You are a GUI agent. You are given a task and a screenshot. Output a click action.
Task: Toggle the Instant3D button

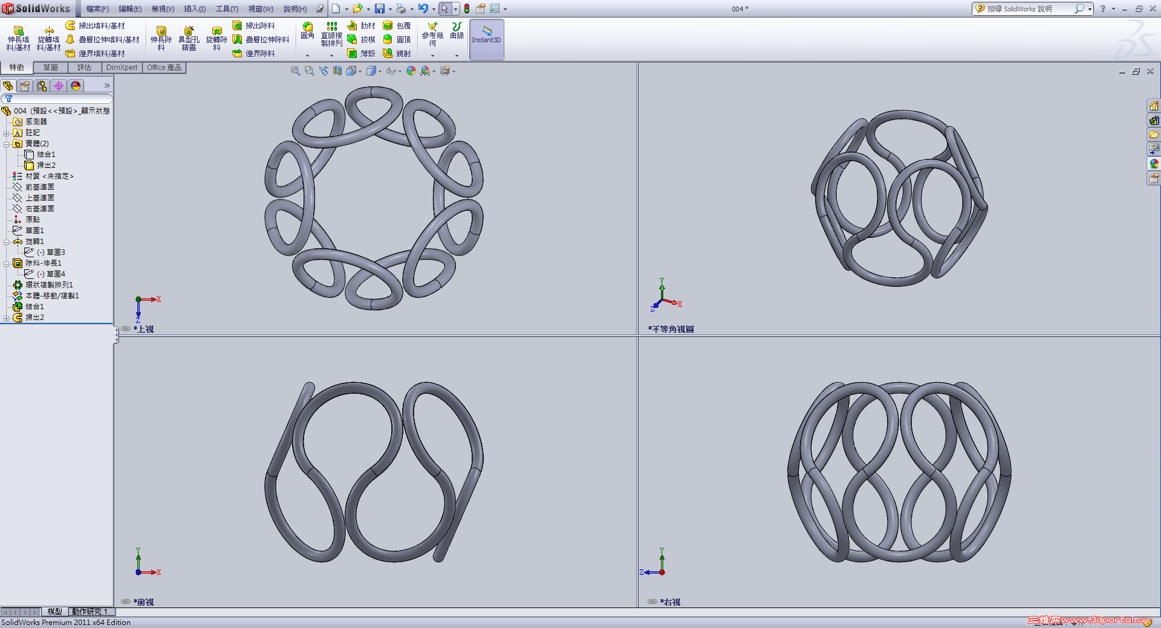[x=486, y=39]
